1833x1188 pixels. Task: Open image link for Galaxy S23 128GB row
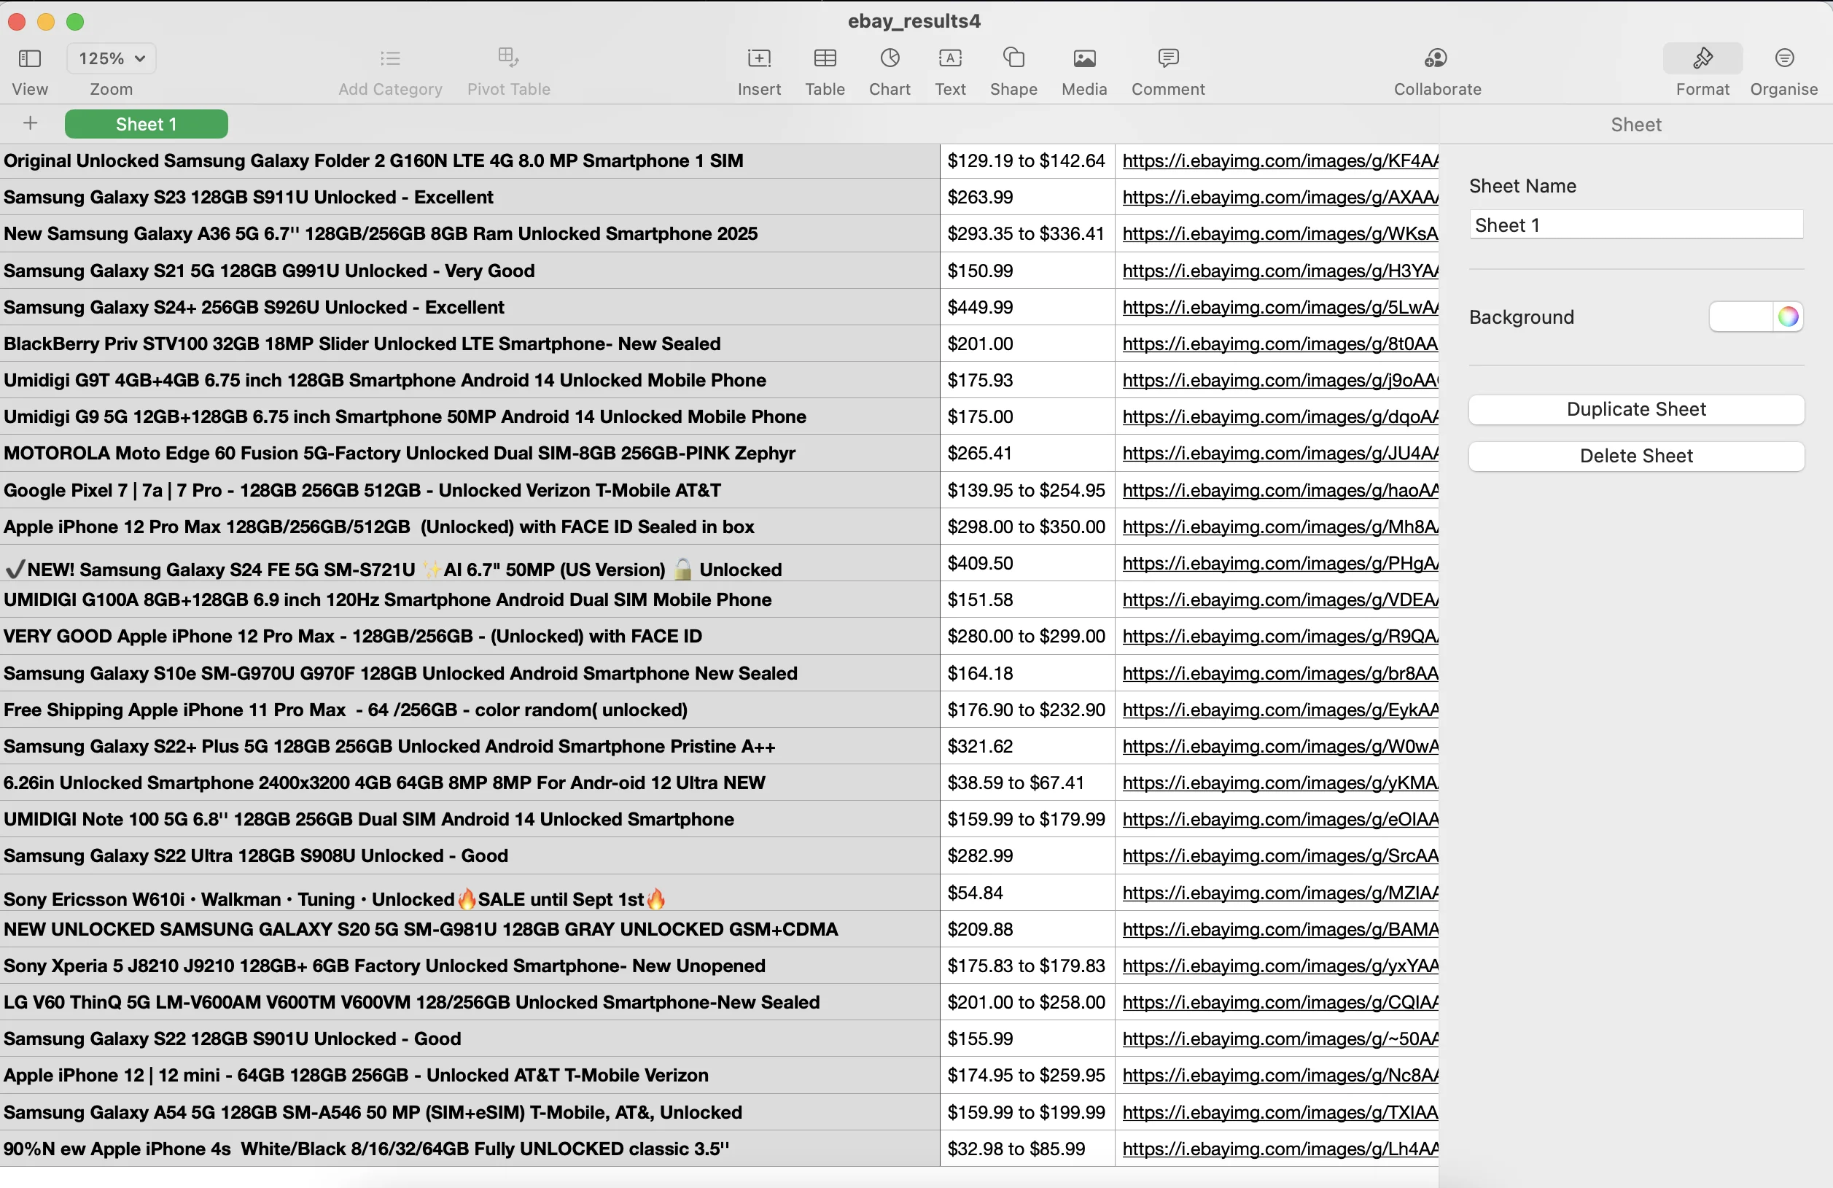tap(1280, 197)
